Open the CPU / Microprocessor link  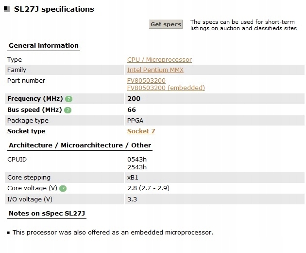(159, 60)
